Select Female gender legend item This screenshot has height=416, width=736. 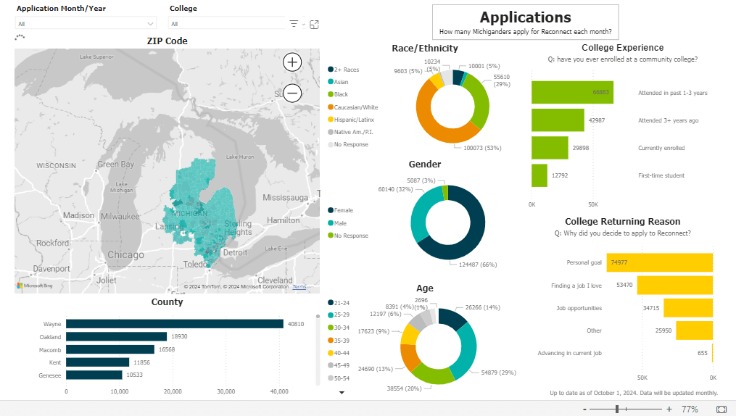[x=341, y=210]
